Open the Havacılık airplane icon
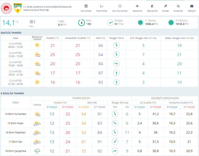This screenshot has width=199, height=156. pos(137,6)
